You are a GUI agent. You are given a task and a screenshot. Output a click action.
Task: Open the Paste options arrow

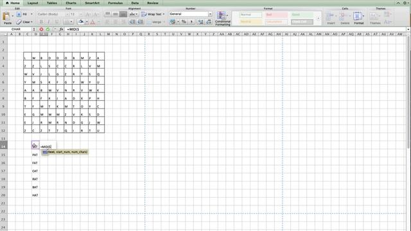click(x=12, y=16)
